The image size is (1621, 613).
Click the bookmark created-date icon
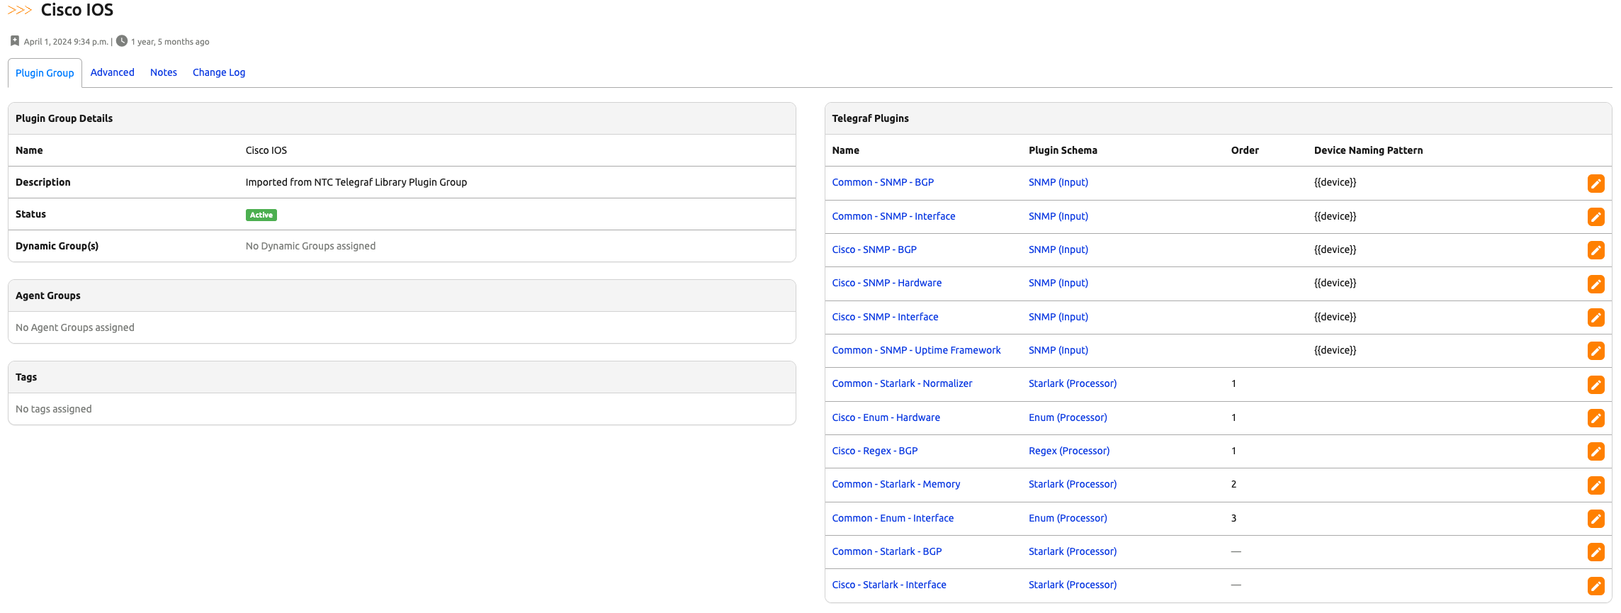pos(15,41)
